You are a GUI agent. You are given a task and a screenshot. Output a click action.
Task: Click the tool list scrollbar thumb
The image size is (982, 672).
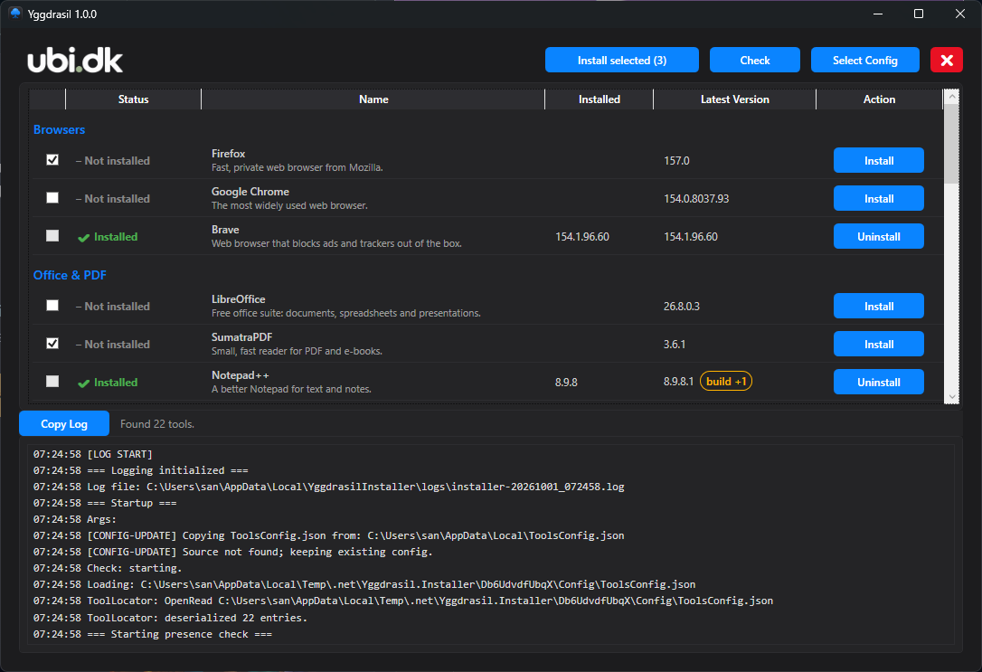(x=952, y=144)
